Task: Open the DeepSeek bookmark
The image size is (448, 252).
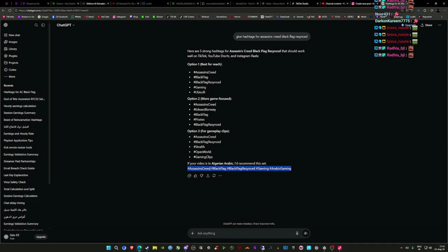Action: pyautogui.click(x=283, y=17)
